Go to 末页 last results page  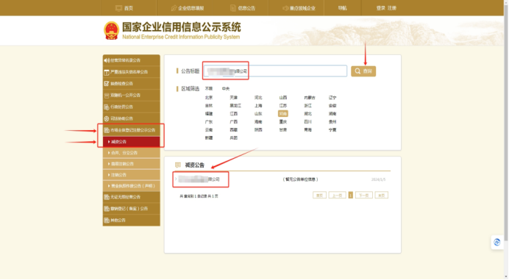tap(382, 195)
